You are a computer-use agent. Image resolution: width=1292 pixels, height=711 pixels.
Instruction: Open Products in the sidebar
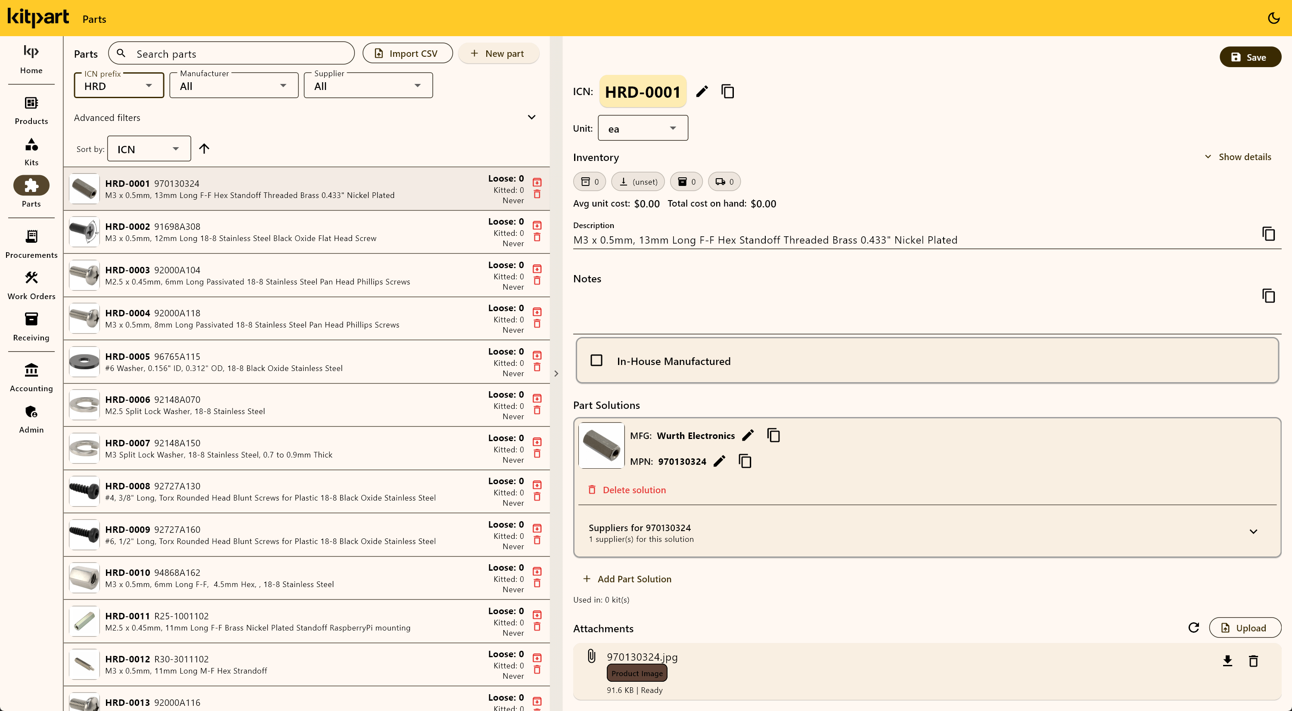(x=31, y=110)
